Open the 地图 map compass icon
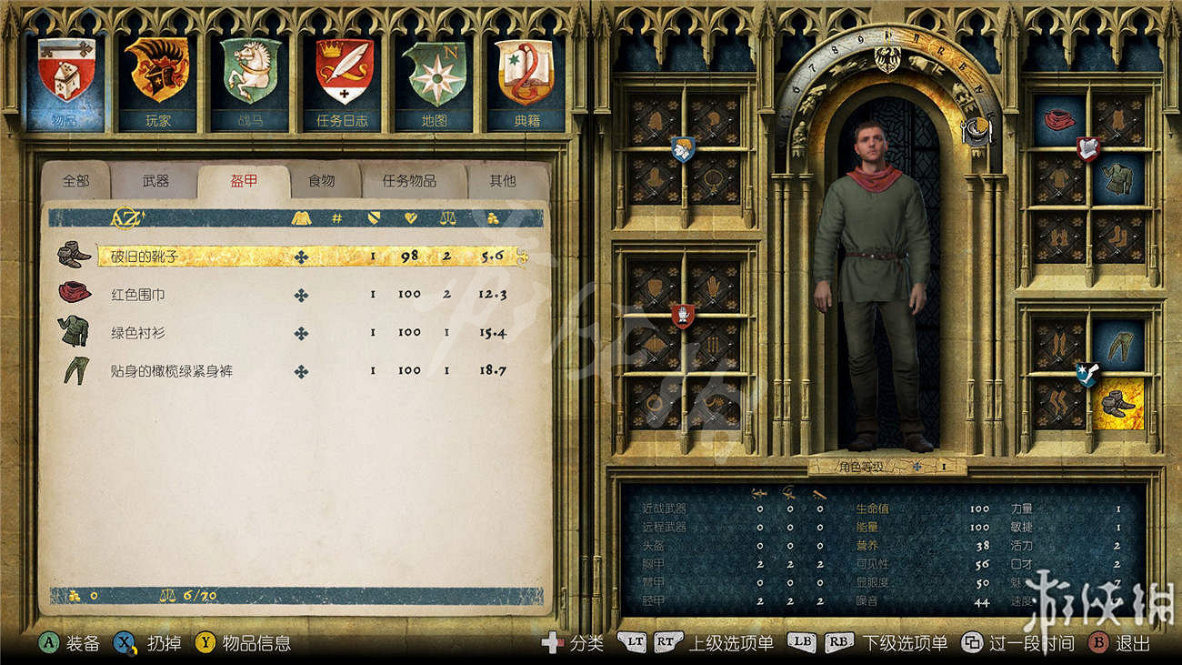The image size is (1182, 665). [x=435, y=73]
